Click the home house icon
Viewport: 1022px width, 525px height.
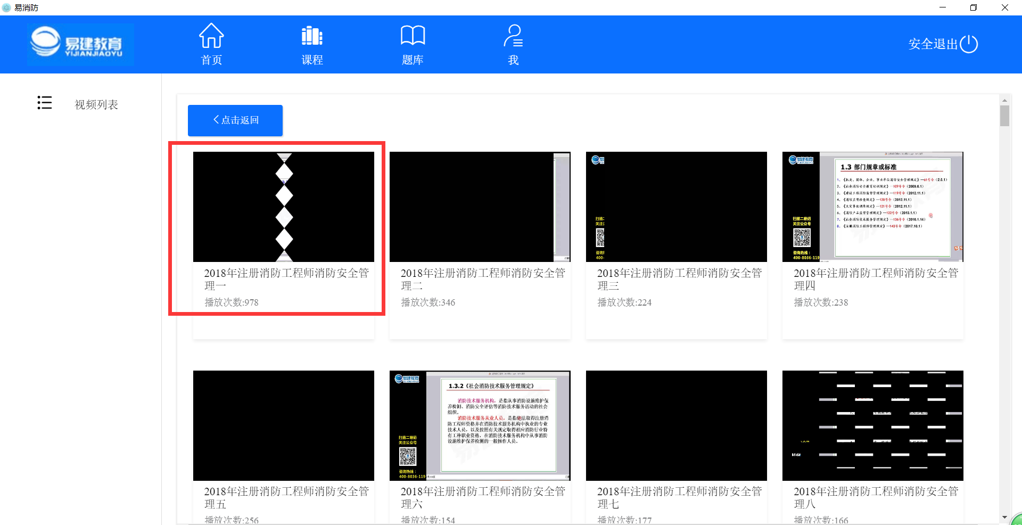(211, 36)
